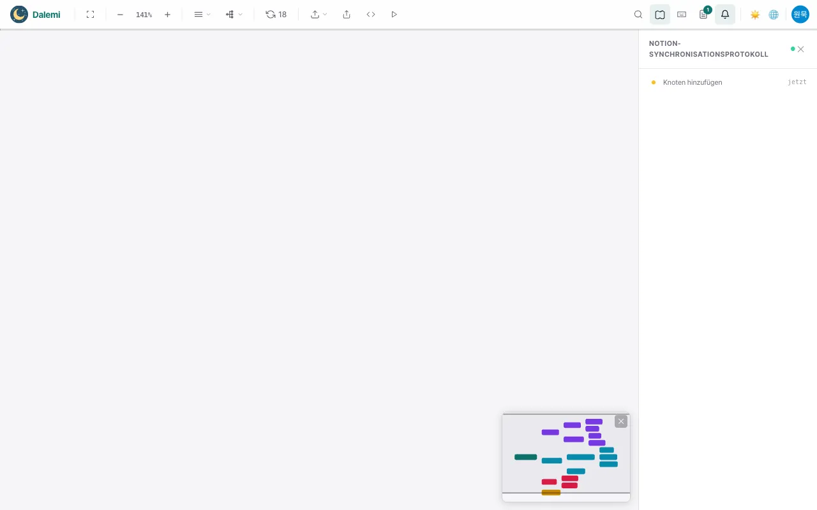Toggle the notification bell panel

click(725, 14)
